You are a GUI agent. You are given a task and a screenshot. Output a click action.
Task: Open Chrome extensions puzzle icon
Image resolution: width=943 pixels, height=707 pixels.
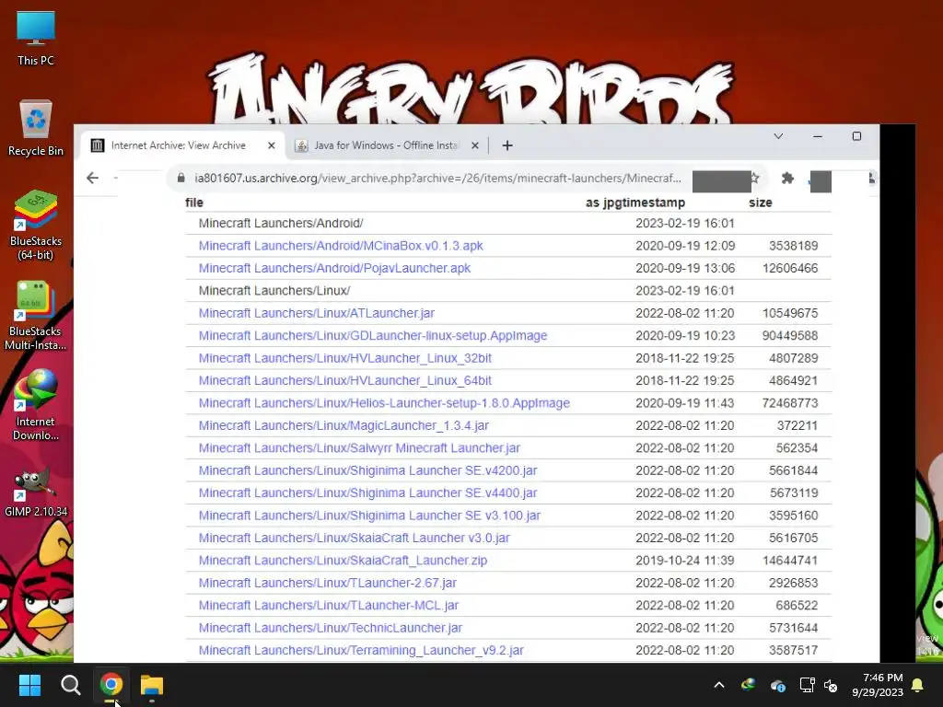click(787, 178)
